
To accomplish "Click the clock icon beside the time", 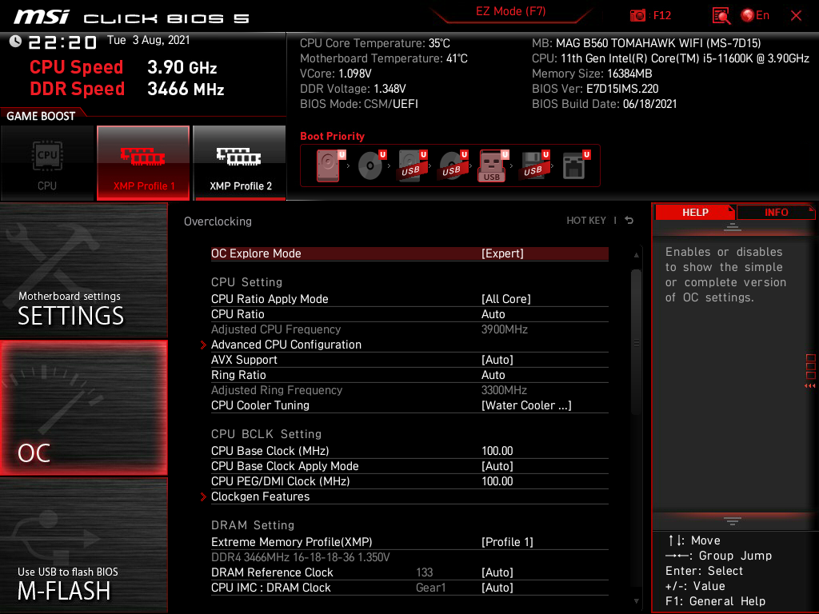I will [x=16, y=42].
